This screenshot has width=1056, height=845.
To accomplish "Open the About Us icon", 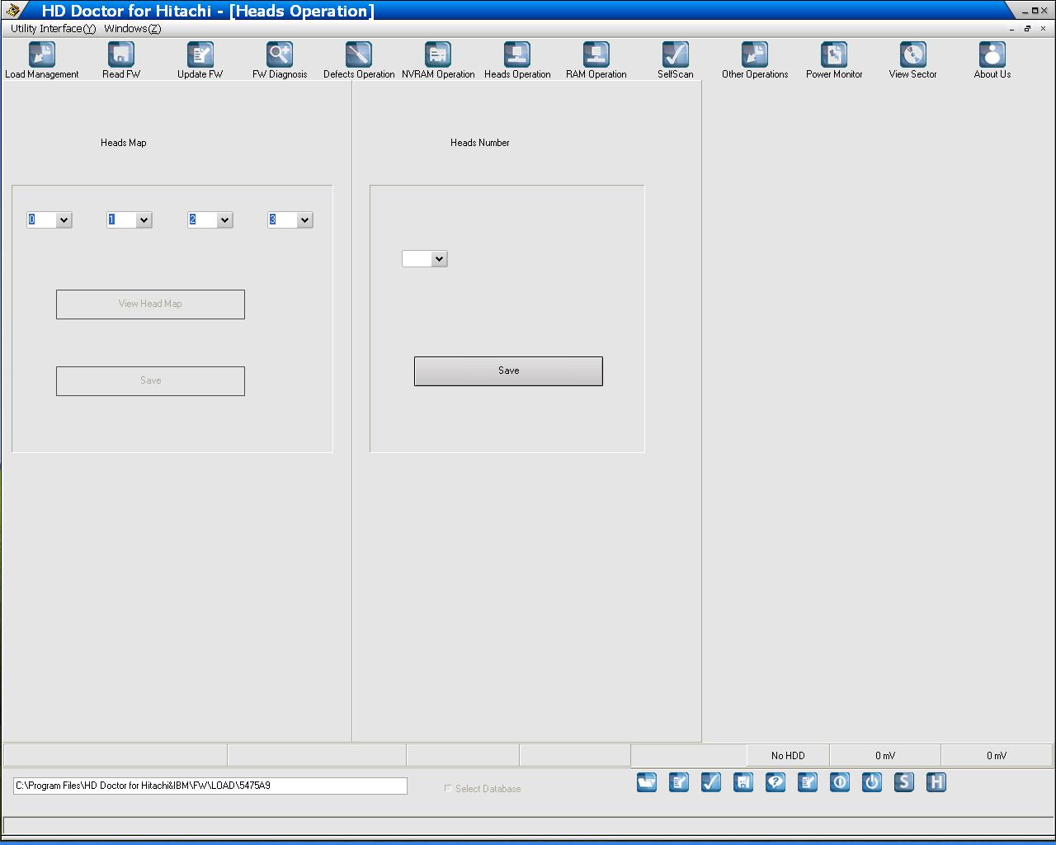I will pyautogui.click(x=992, y=54).
